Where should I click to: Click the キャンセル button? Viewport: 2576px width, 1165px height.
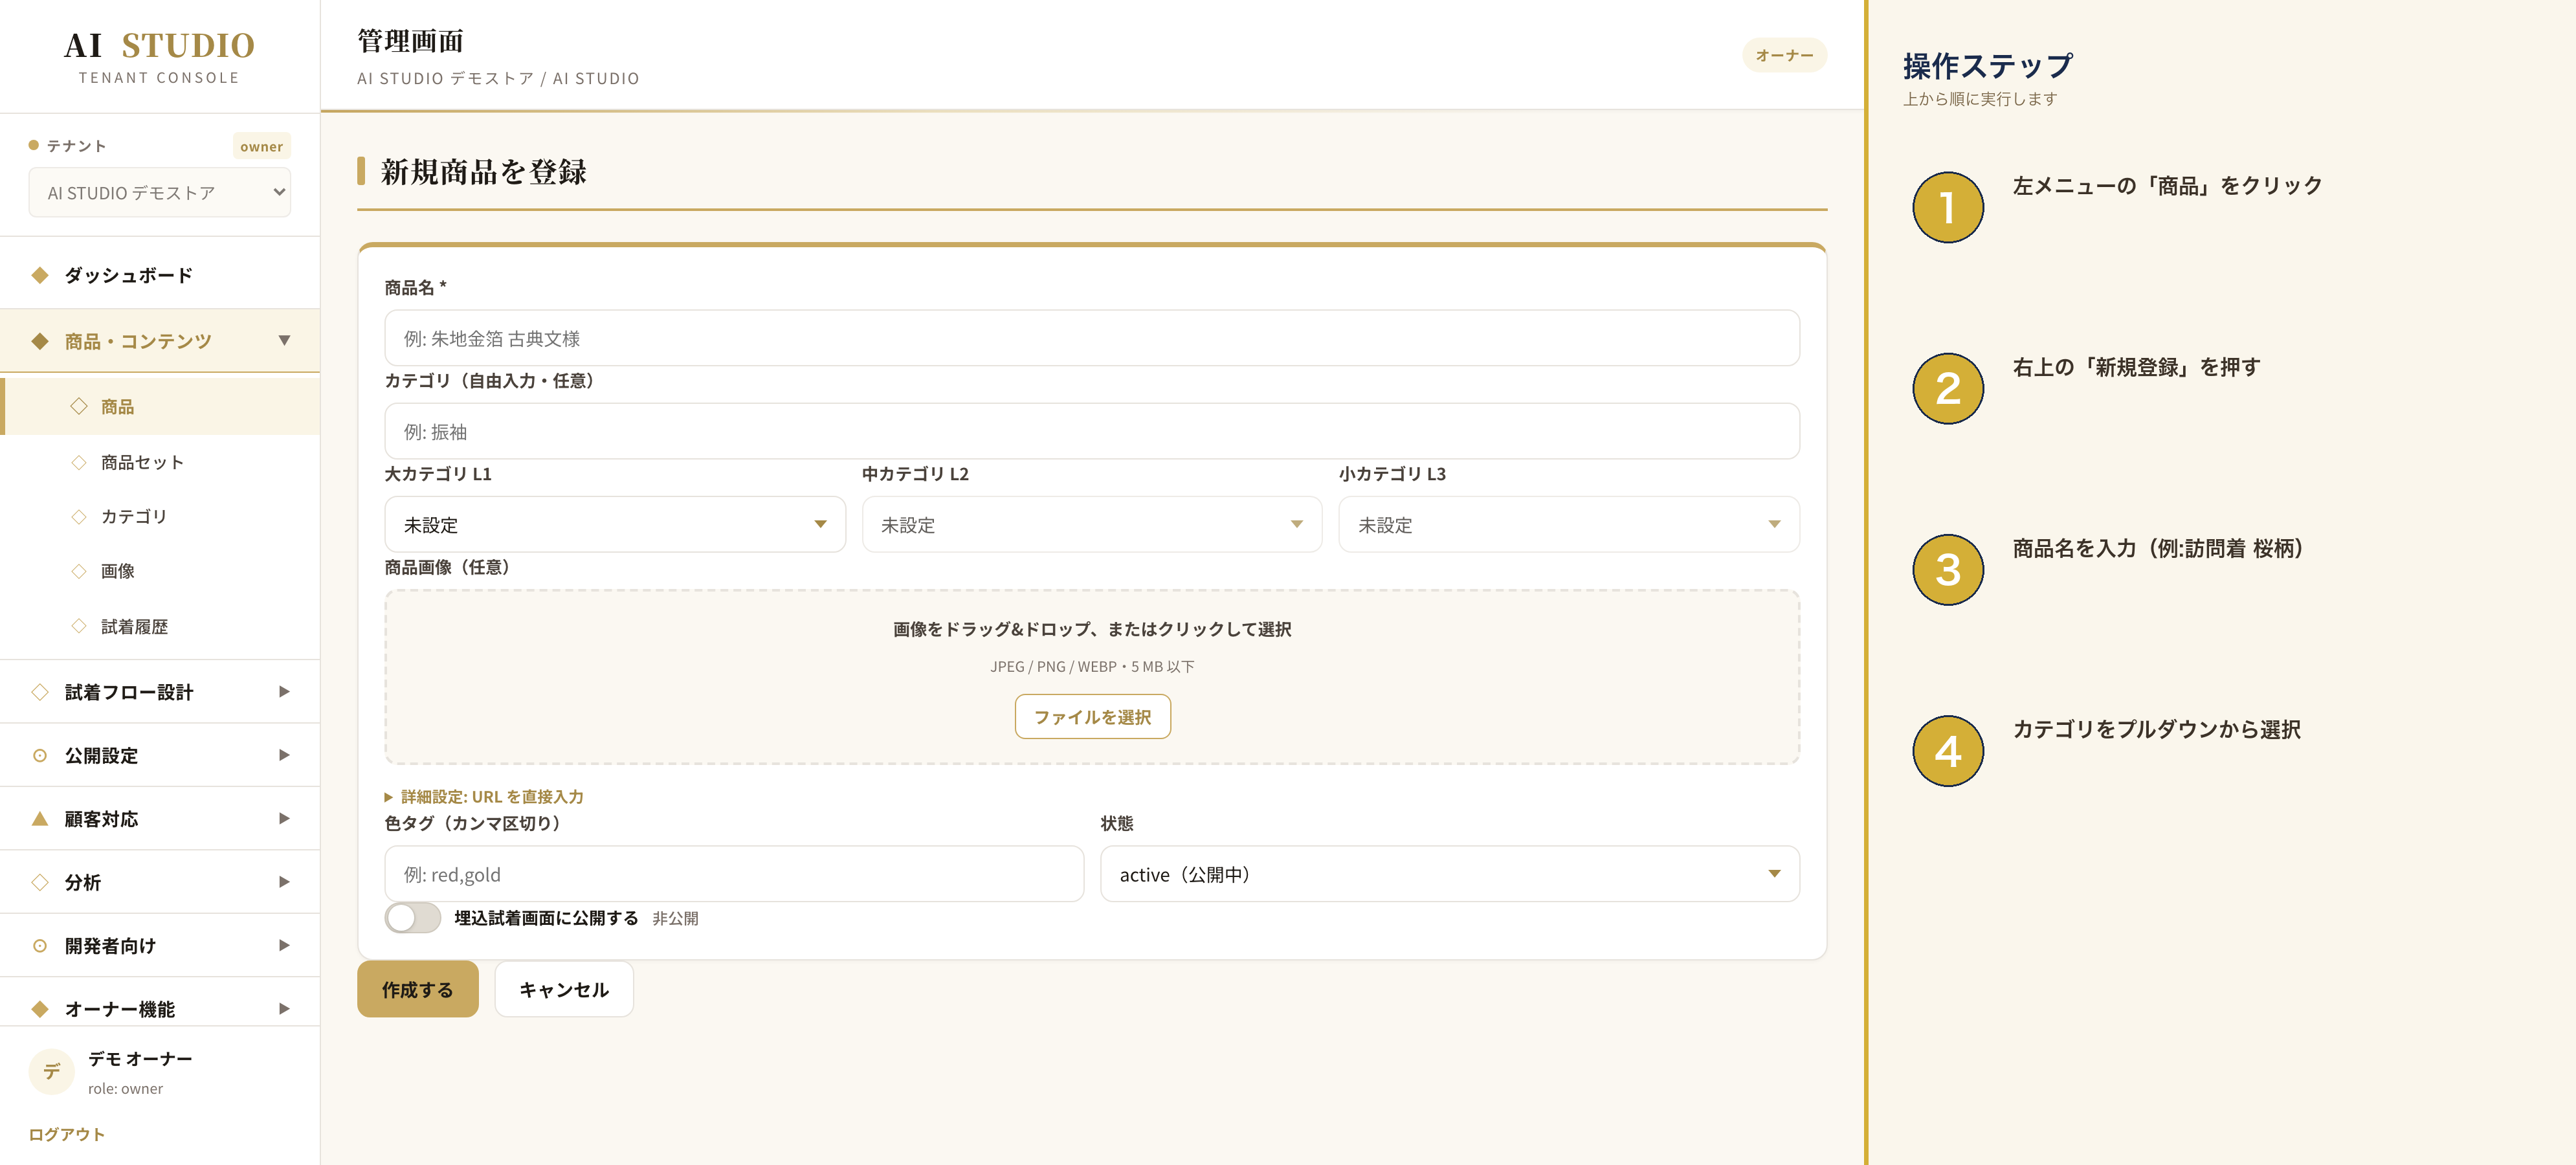tap(564, 989)
